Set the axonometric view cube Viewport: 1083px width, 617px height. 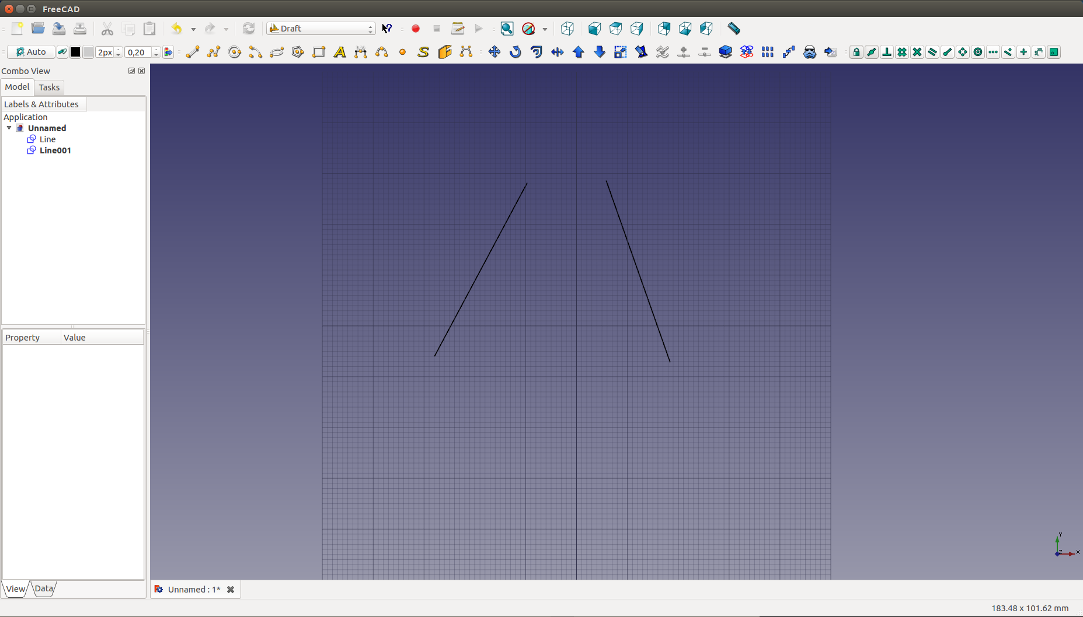[x=567, y=29]
